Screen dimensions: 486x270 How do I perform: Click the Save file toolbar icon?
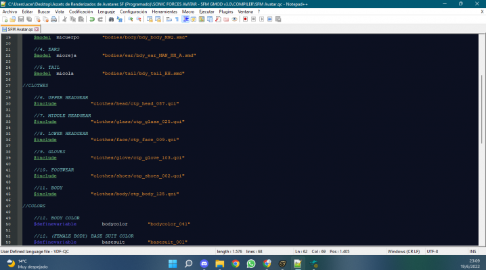tap(20, 20)
